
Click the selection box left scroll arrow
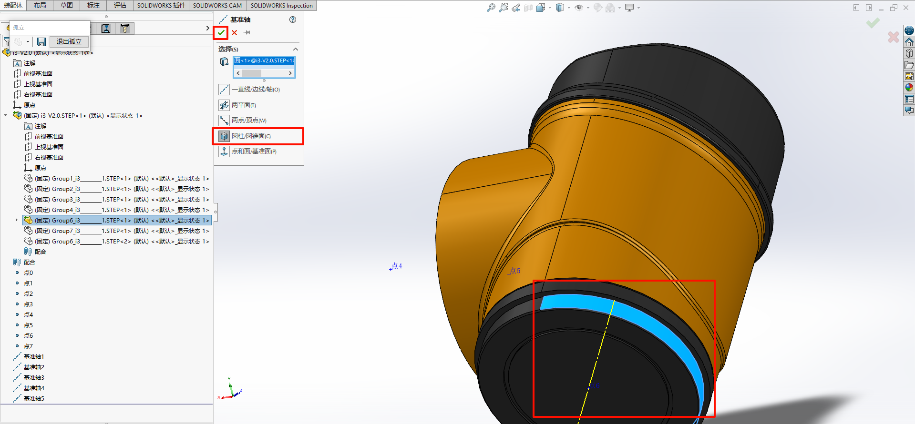click(238, 73)
